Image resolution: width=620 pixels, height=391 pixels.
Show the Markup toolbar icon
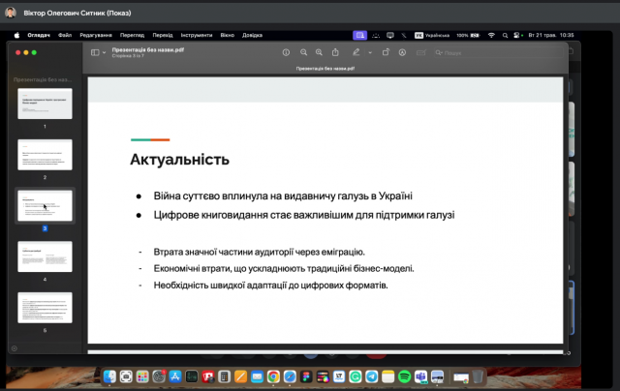[x=402, y=52]
